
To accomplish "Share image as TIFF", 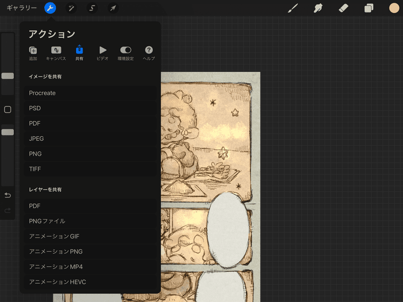I will 90,169.
